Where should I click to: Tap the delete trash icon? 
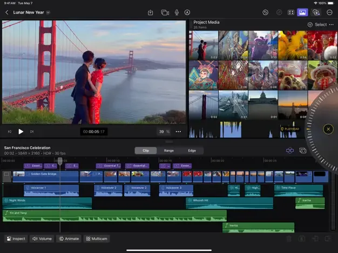(289, 238)
